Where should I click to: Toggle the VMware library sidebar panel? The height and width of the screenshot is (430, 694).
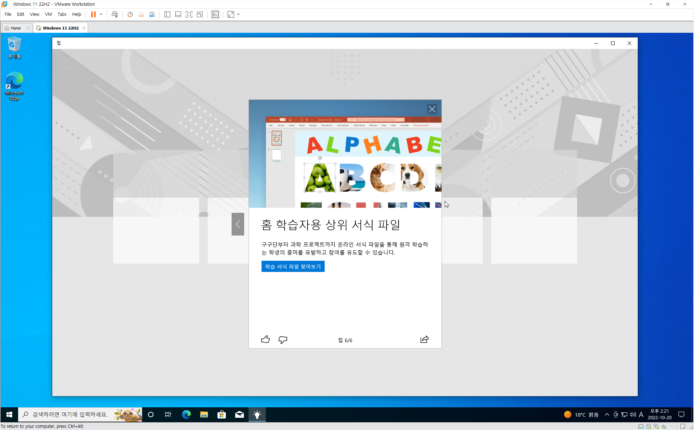[x=167, y=14]
